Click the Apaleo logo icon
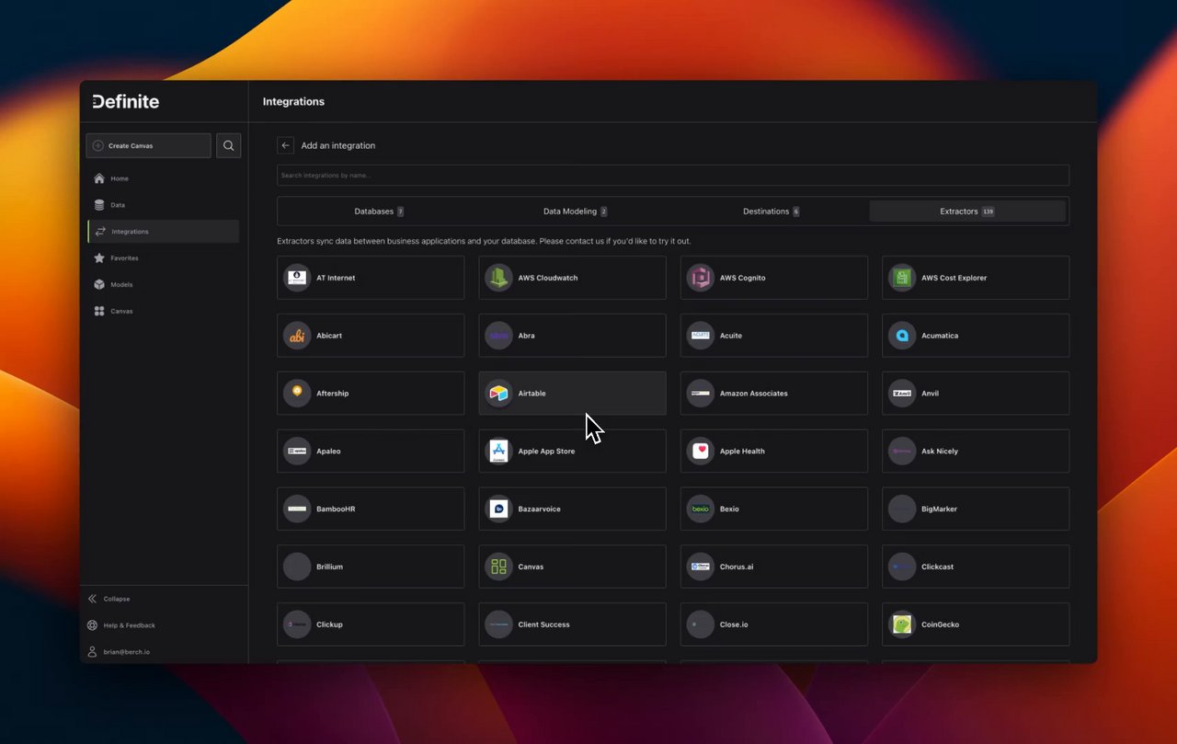Image resolution: width=1177 pixels, height=744 pixels. coord(297,452)
